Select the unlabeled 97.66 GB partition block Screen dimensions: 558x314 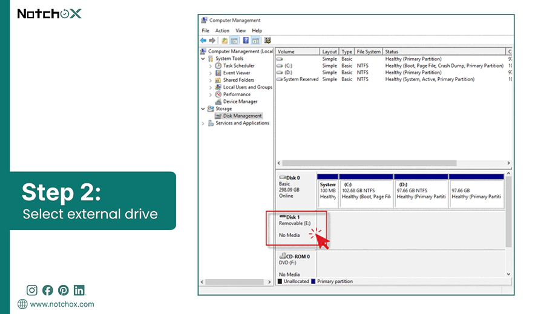point(476,191)
